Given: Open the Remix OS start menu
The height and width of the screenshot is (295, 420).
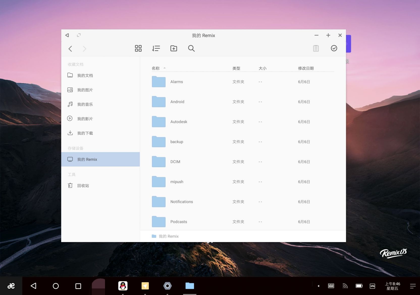Looking at the screenshot, I should 11,286.
